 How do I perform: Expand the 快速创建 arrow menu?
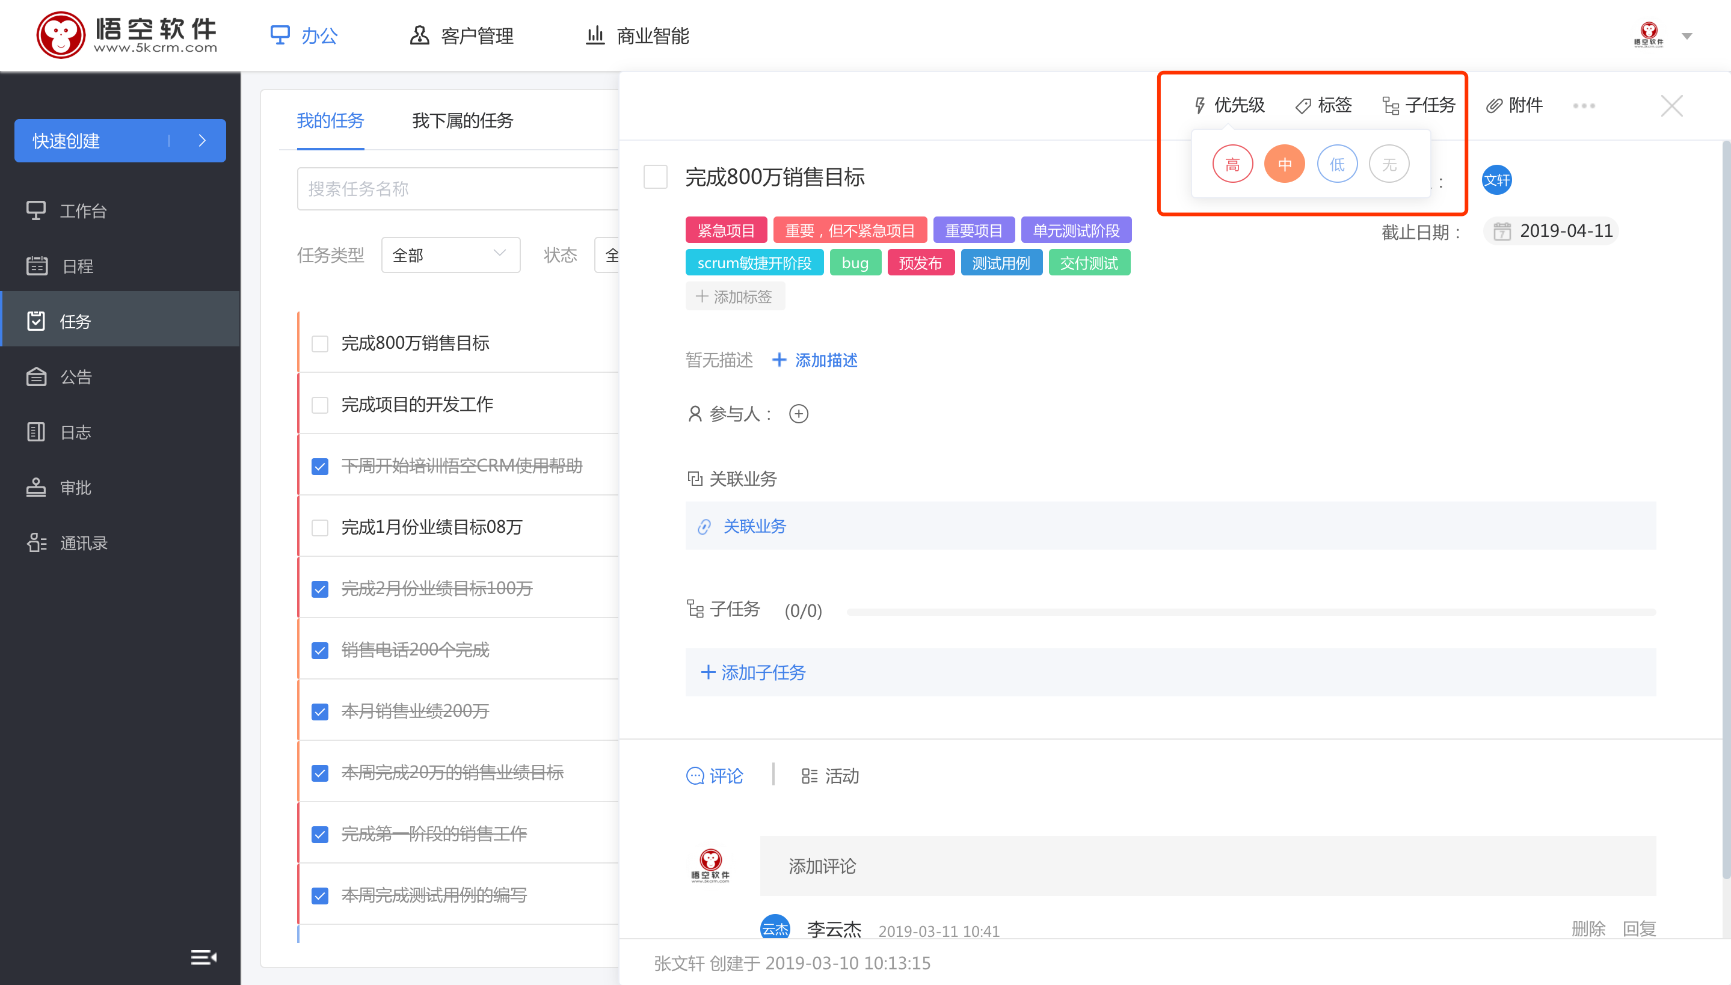pos(201,140)
